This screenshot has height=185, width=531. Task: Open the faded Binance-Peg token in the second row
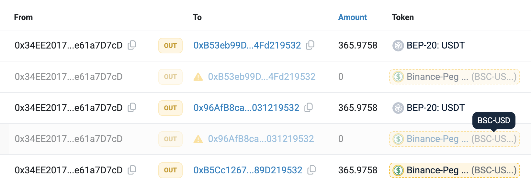tap(461, 77)
